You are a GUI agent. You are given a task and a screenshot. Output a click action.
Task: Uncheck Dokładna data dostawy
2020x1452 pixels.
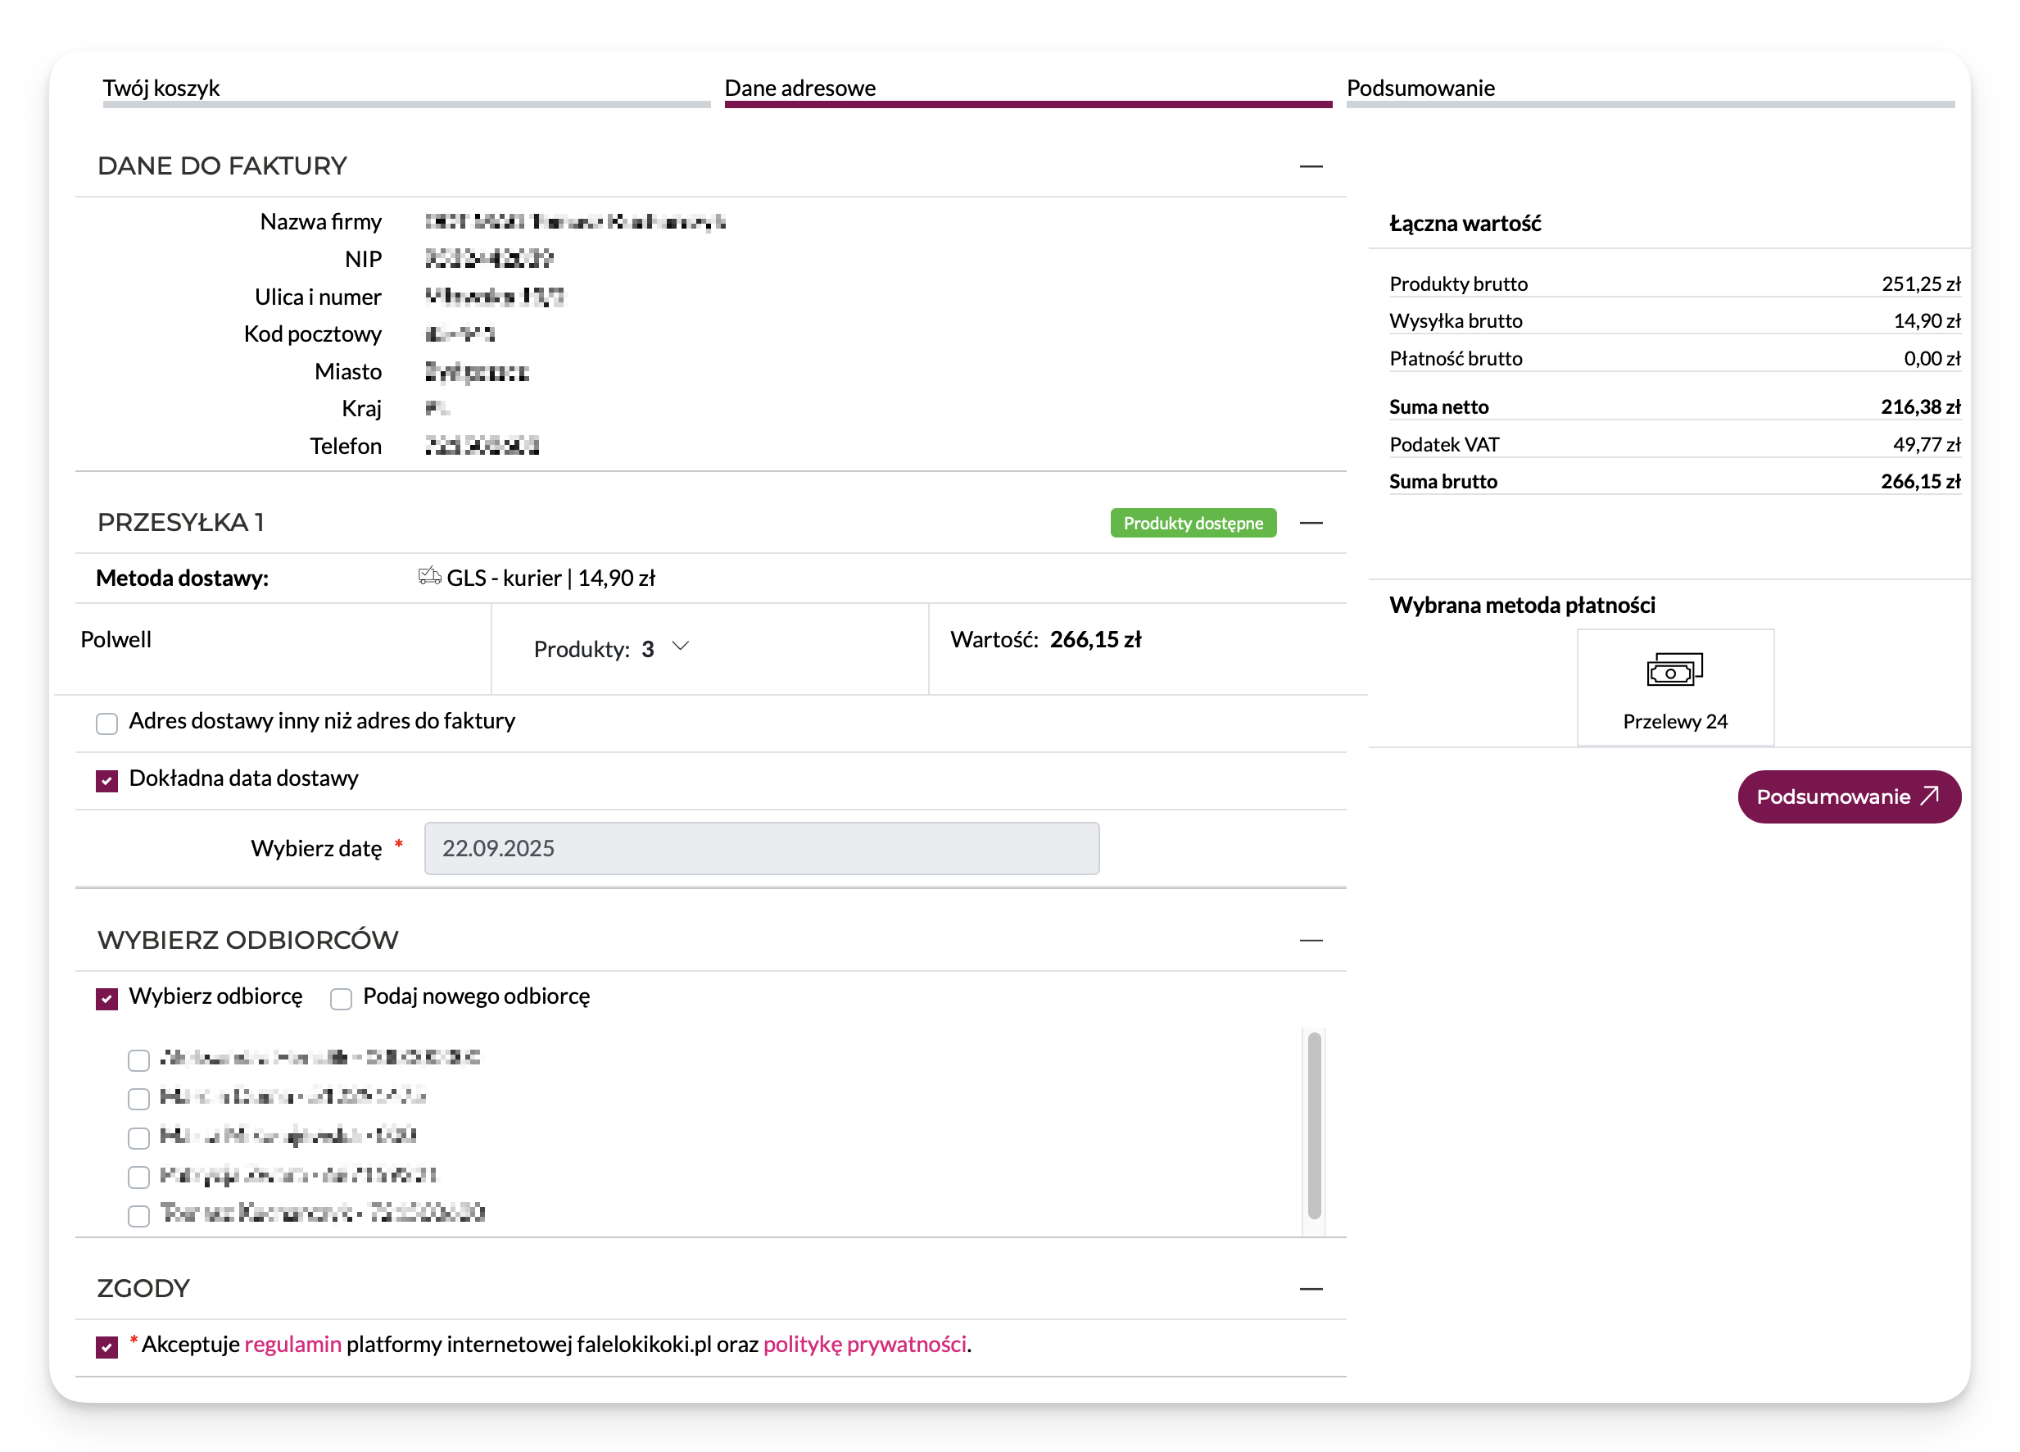tap(106, 781)
